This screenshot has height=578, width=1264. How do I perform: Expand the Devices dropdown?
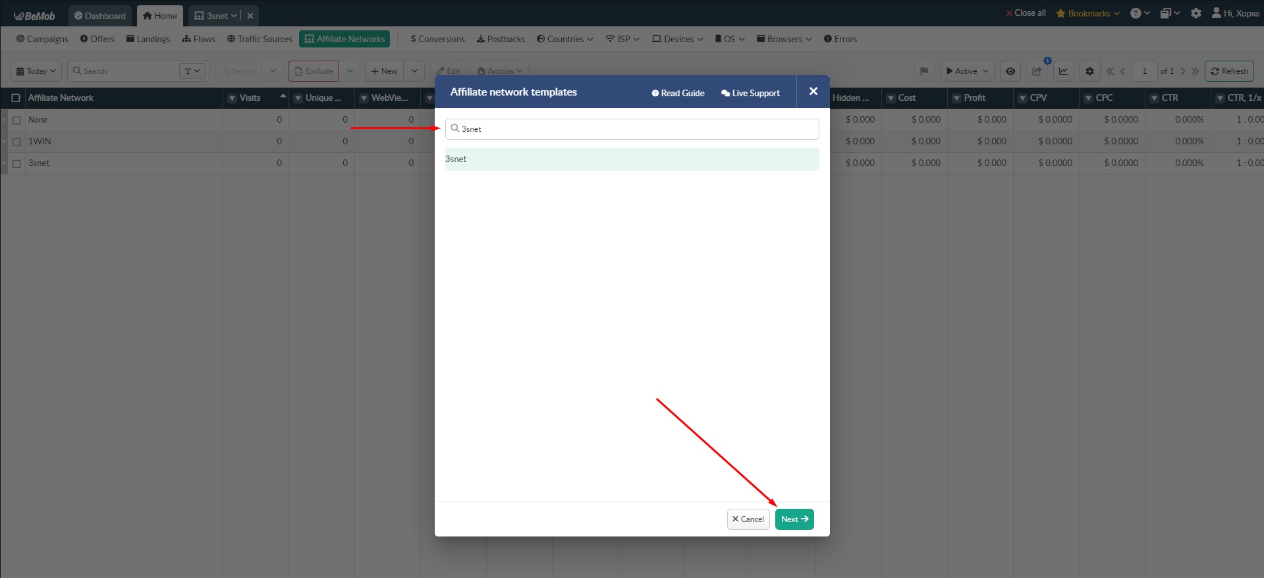(x=677, y=39)
